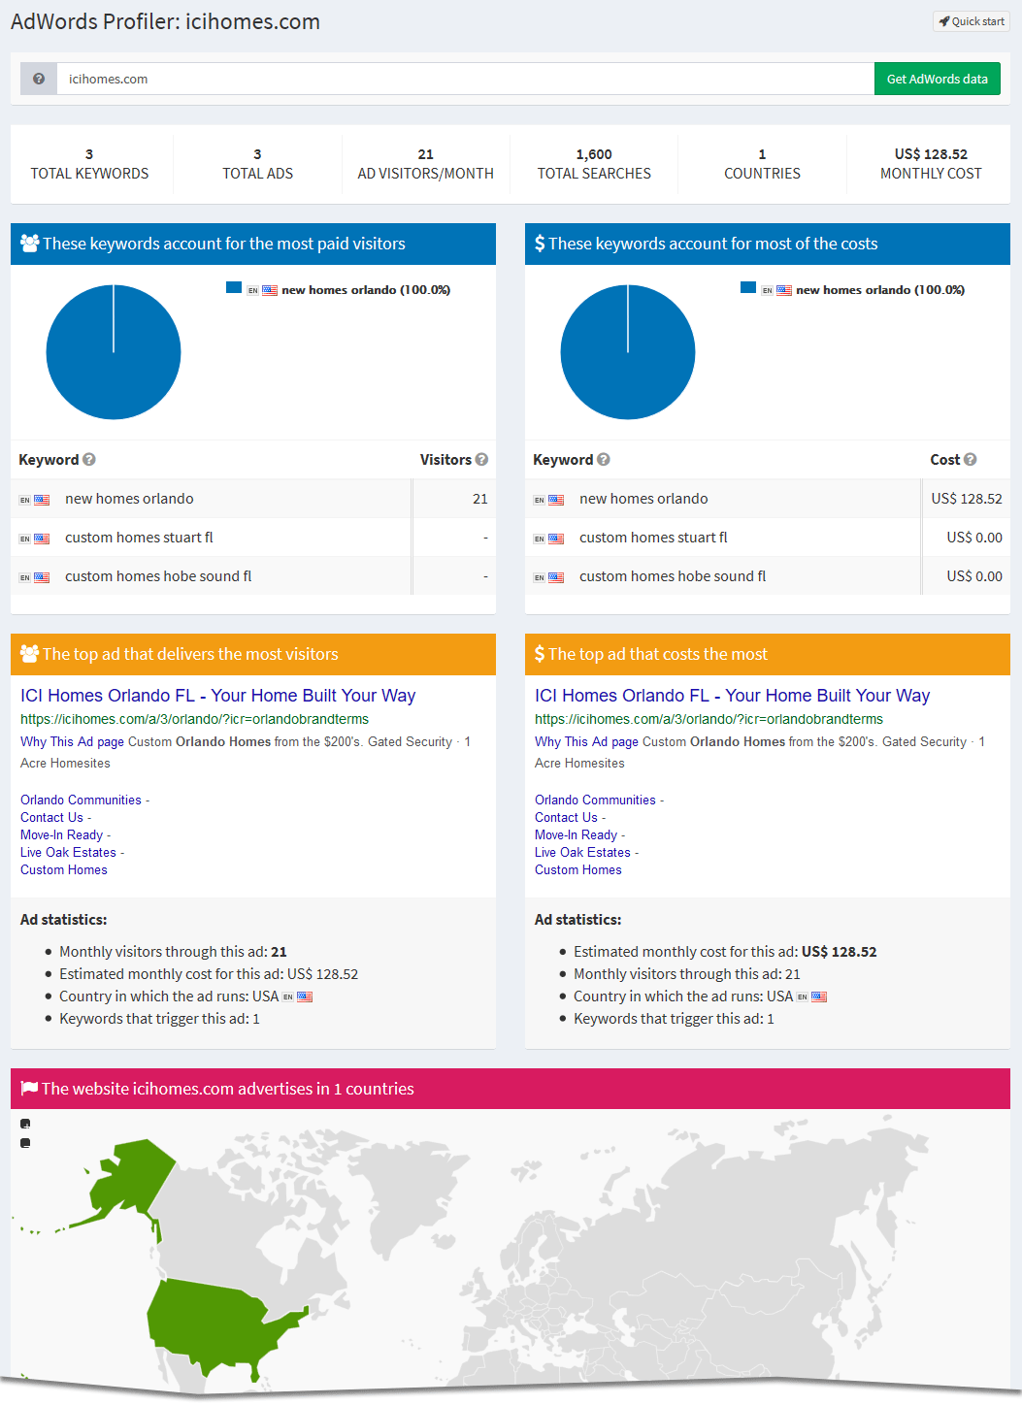
Task: Open 'Live Oak Estates' sitelink in most-visitors ad
Action: (68, 853)
